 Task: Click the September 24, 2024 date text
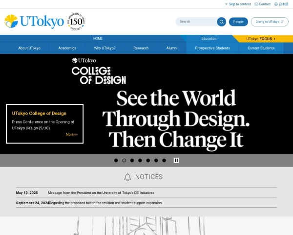point(33,203)
